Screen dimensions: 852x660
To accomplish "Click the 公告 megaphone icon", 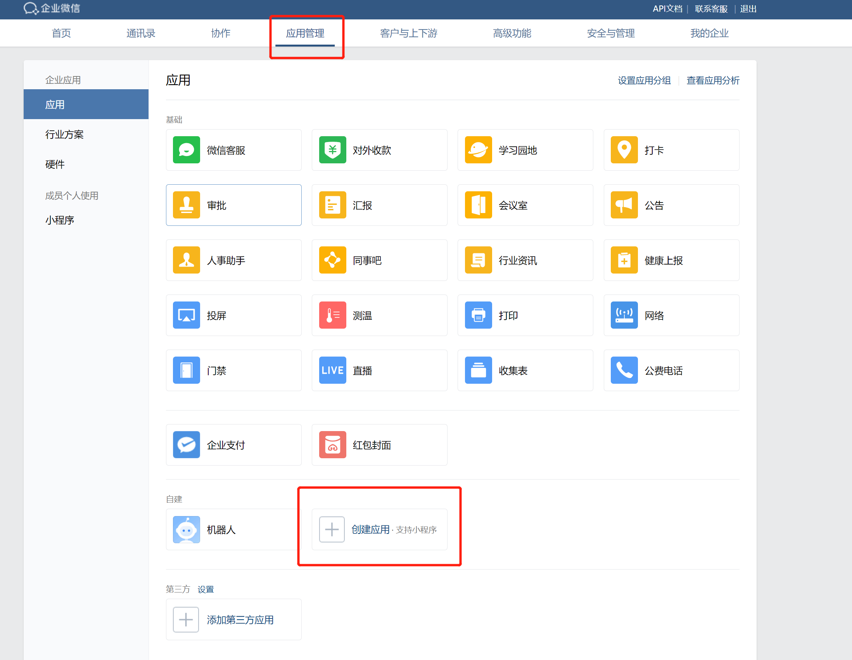I will 624,205.
